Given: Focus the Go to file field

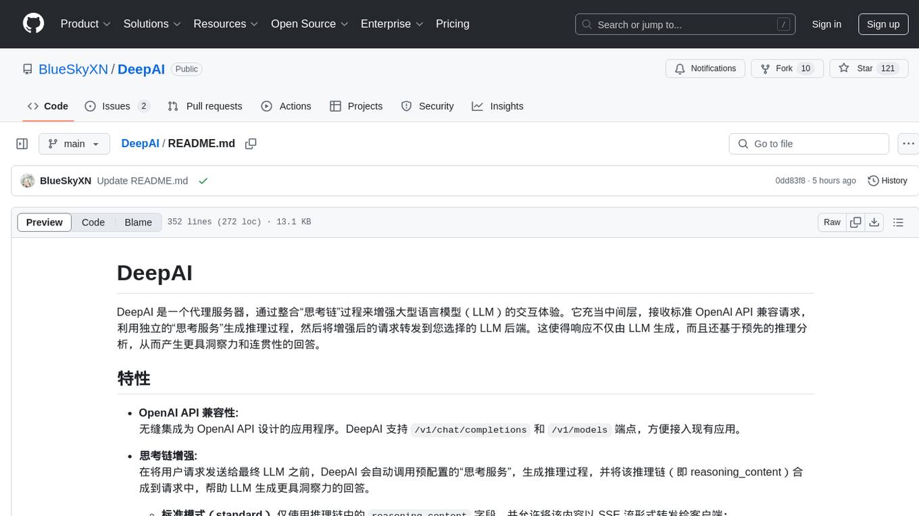Looking at the screenshot, I should [809, 144].
